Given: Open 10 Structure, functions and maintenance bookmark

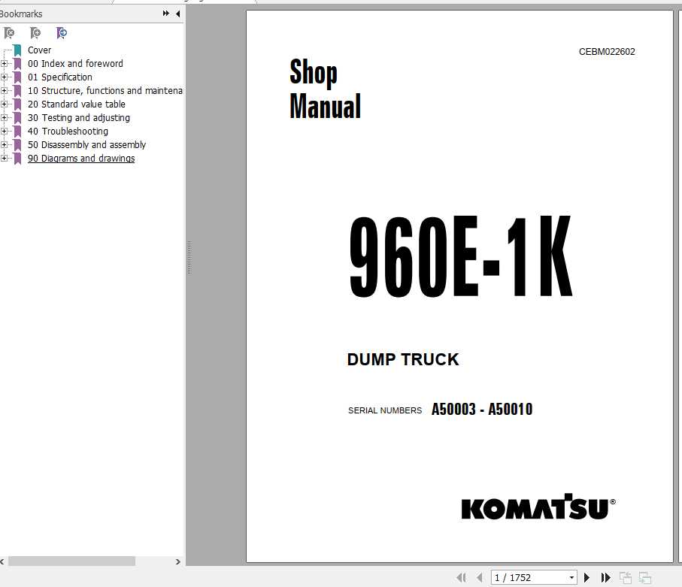Looking at the screenshot, I should (105, 90).
